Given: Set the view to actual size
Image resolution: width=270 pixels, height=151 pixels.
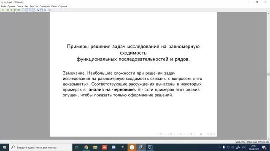Looking at the screenshot, I should pos(23,10).
